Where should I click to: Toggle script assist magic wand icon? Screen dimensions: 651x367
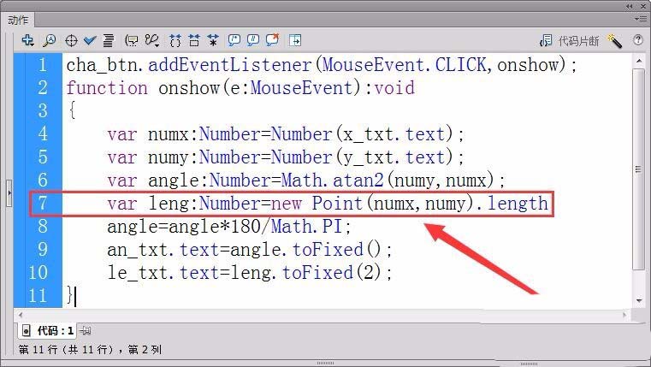614,41
